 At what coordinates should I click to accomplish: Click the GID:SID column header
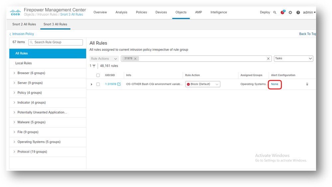pyautogui.click(x=110, y=75)
